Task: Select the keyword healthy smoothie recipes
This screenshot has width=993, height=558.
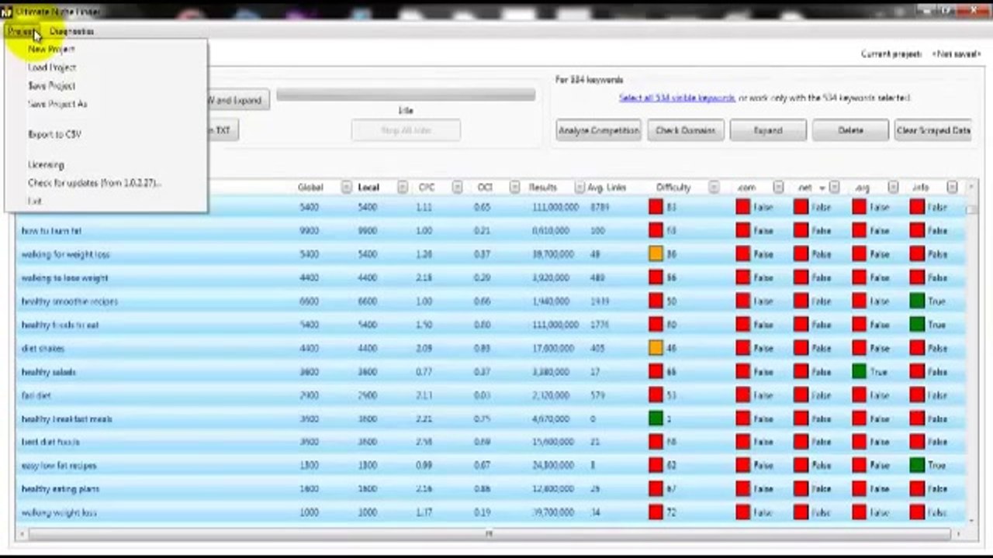Action: tap(70, 301)
